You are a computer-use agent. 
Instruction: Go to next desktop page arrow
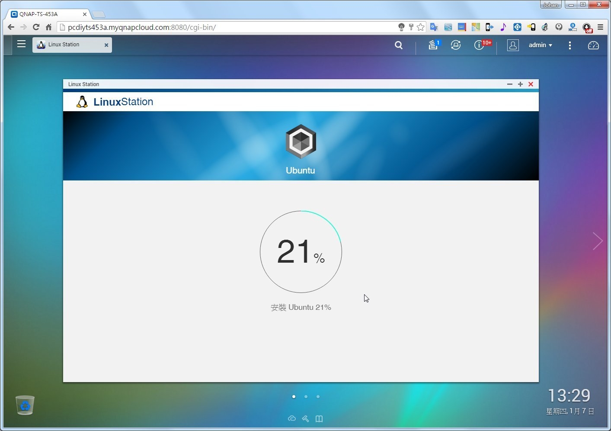tap(598, 241)
